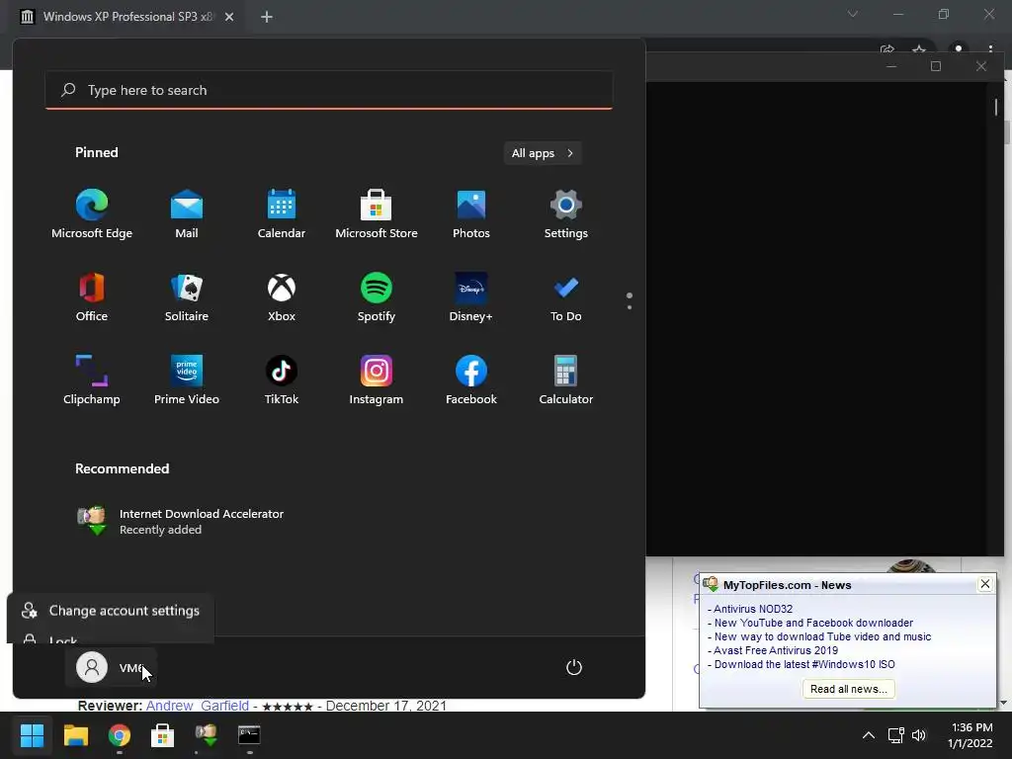Open the Solitaire game
The height and width of the screenshot is (759, 1012).
[187, 296]
